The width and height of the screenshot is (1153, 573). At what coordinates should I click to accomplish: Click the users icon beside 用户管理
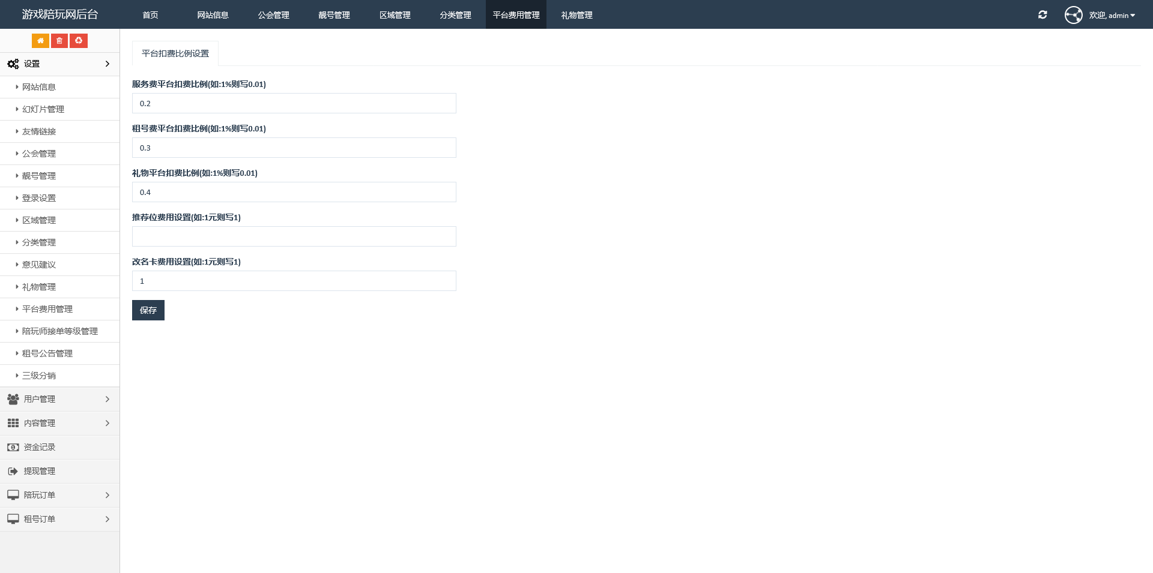point(13,399)
